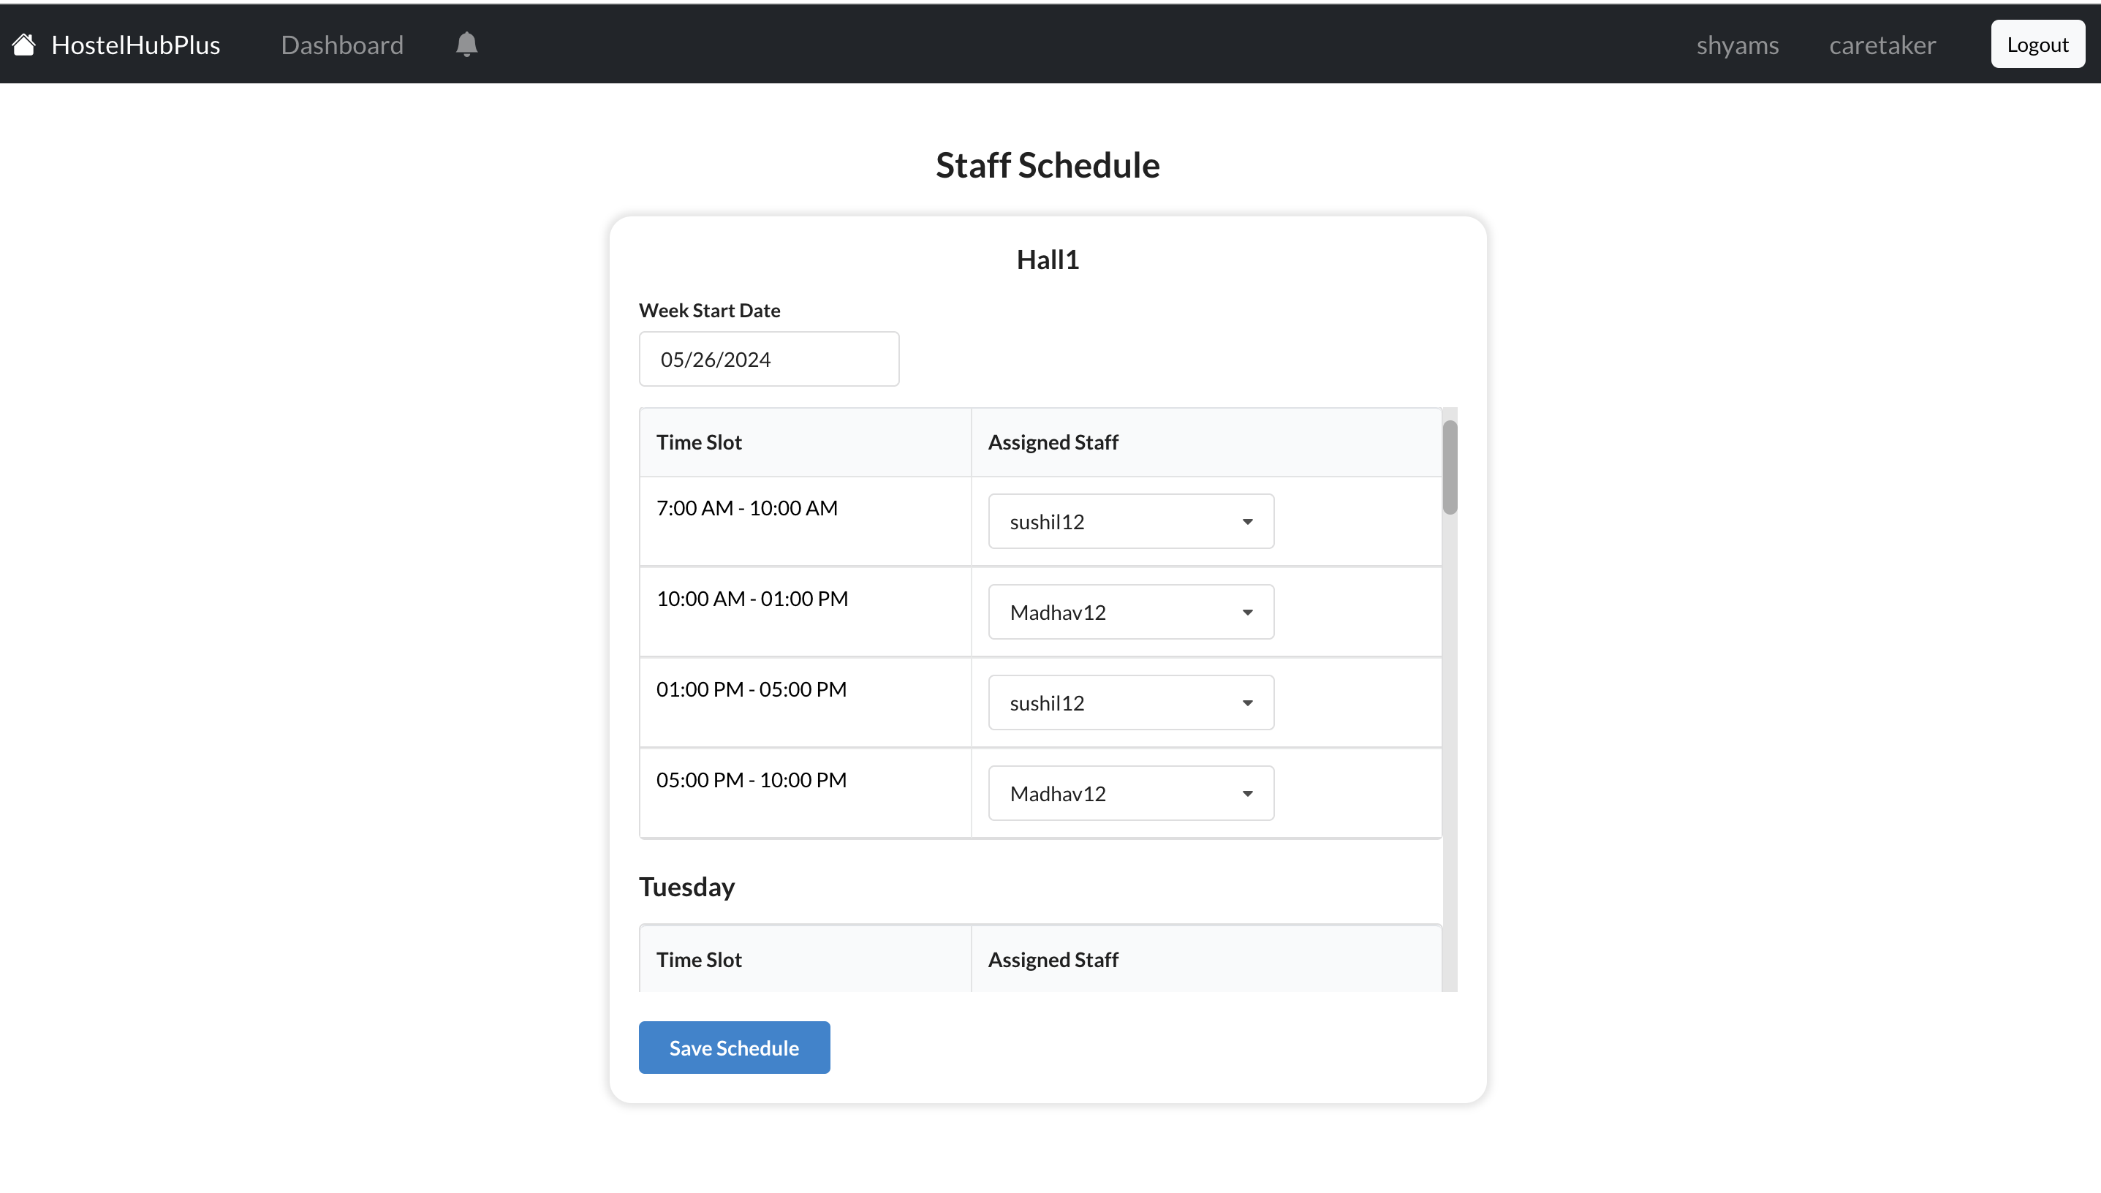Click the Tuesday section heading
Viewport: 2101px width, 1193px height.
686,887
